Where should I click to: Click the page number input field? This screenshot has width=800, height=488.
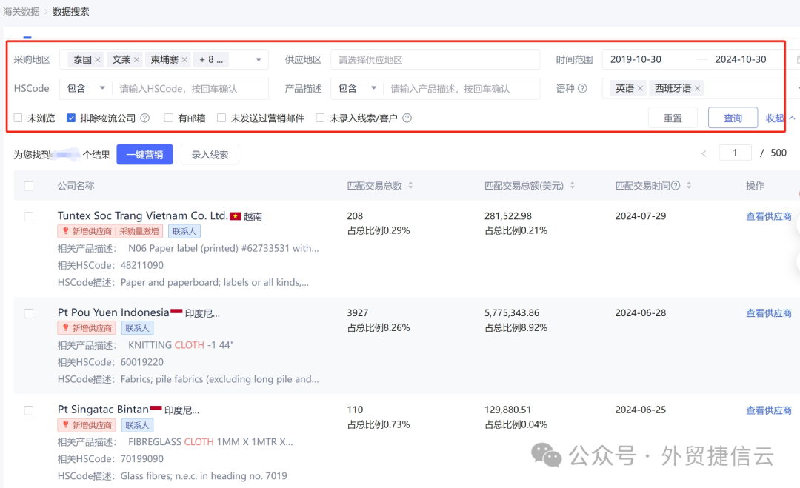735,152
